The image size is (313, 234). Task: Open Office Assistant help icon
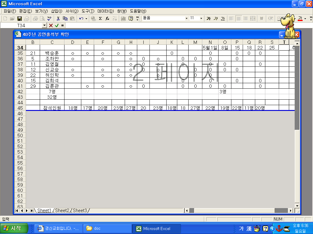(131, 19)
